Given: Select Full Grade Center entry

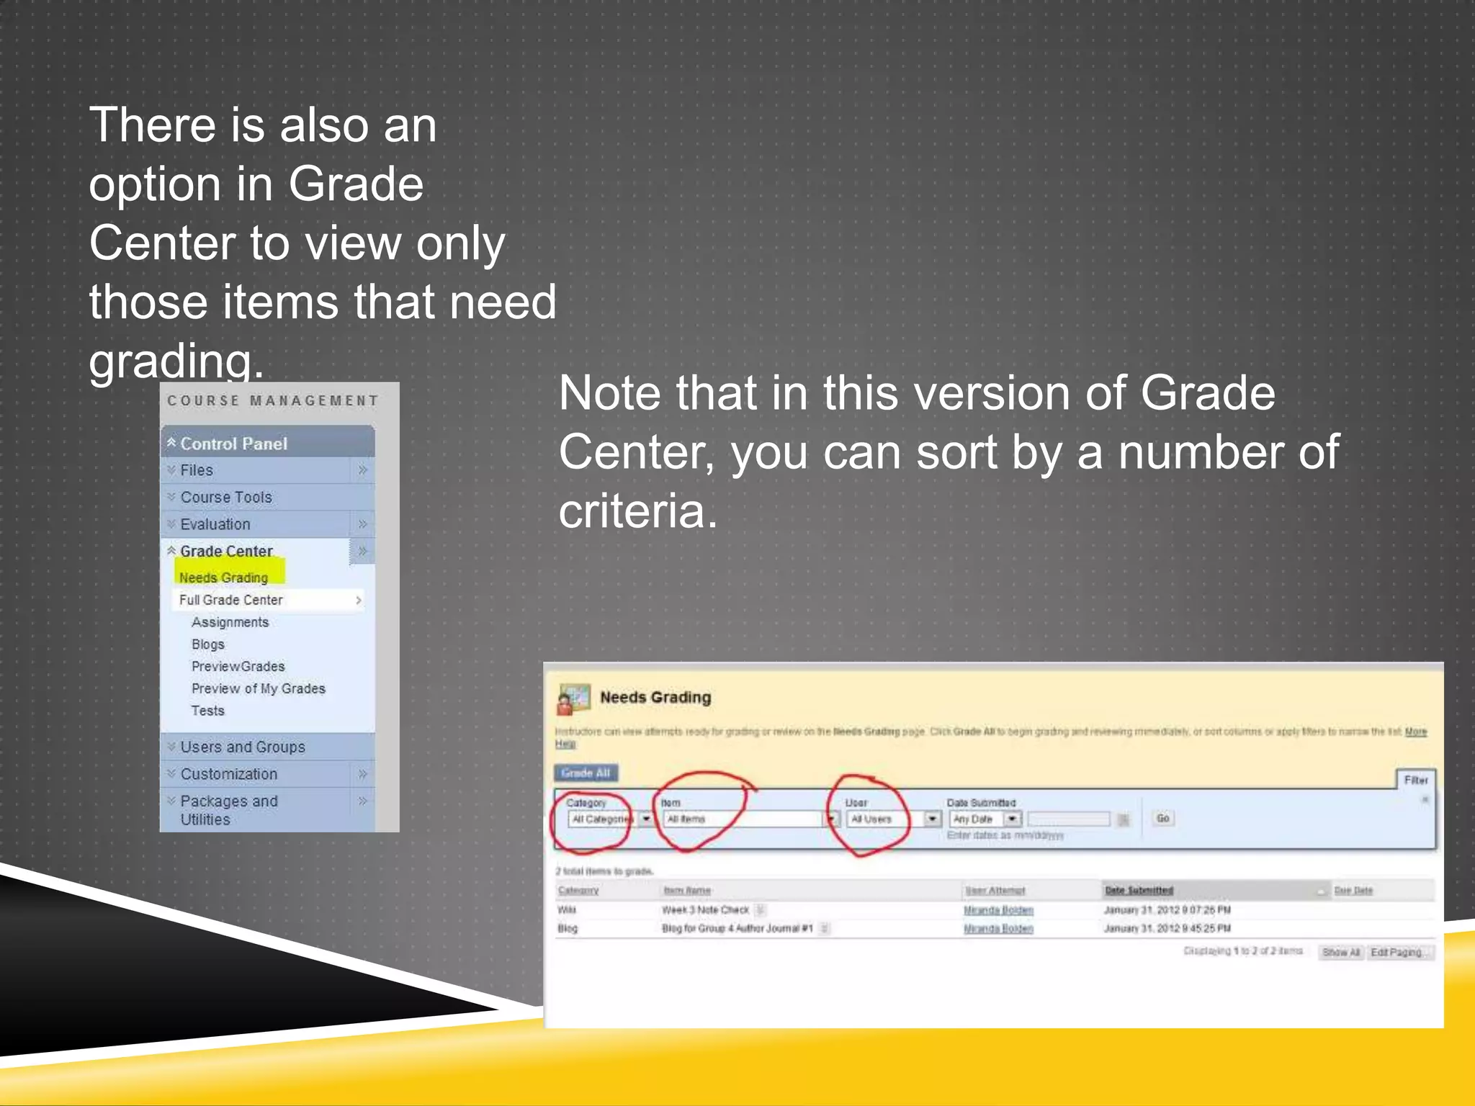Looking at the screenshot, I should point(231,600).
